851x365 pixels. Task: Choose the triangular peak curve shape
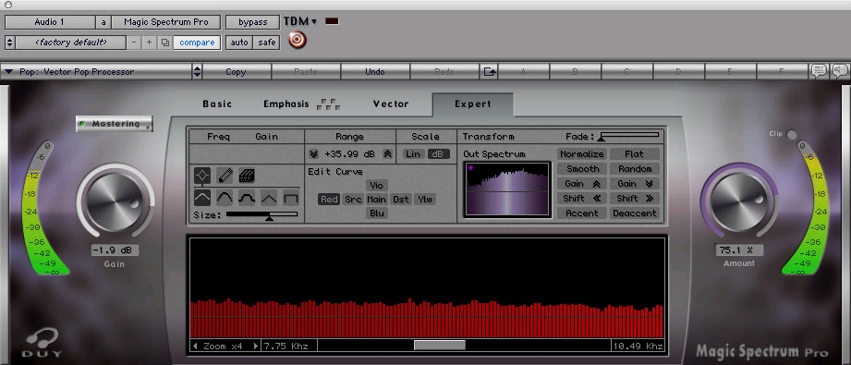click(269, 198)
